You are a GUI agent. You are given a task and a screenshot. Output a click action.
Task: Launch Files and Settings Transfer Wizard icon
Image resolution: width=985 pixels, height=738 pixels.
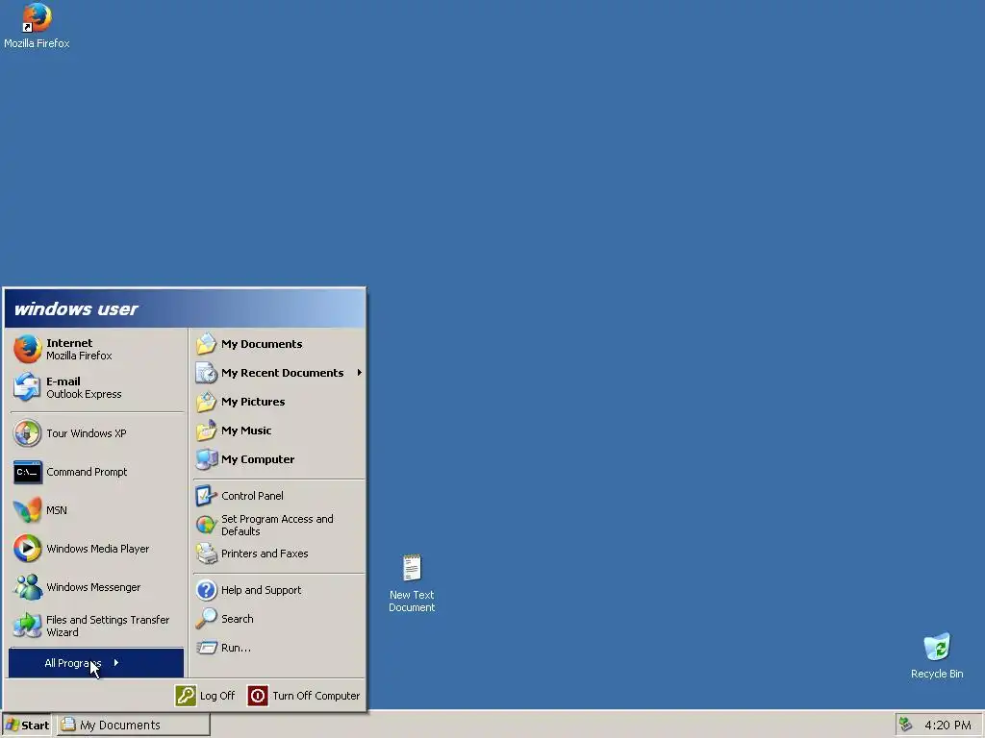pos(28,626)
